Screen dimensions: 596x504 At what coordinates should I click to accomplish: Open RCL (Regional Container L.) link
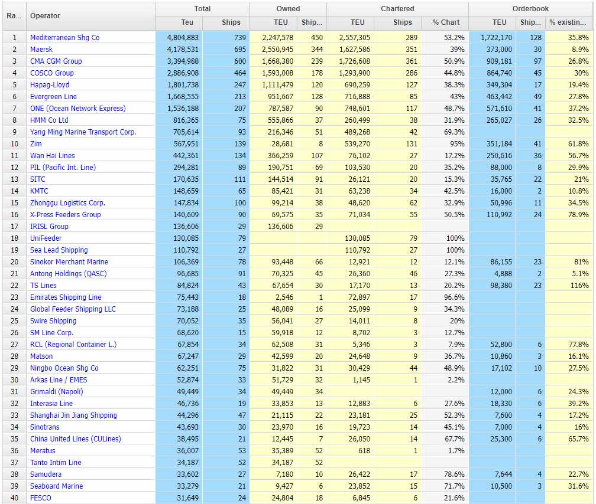pos(73,344)
